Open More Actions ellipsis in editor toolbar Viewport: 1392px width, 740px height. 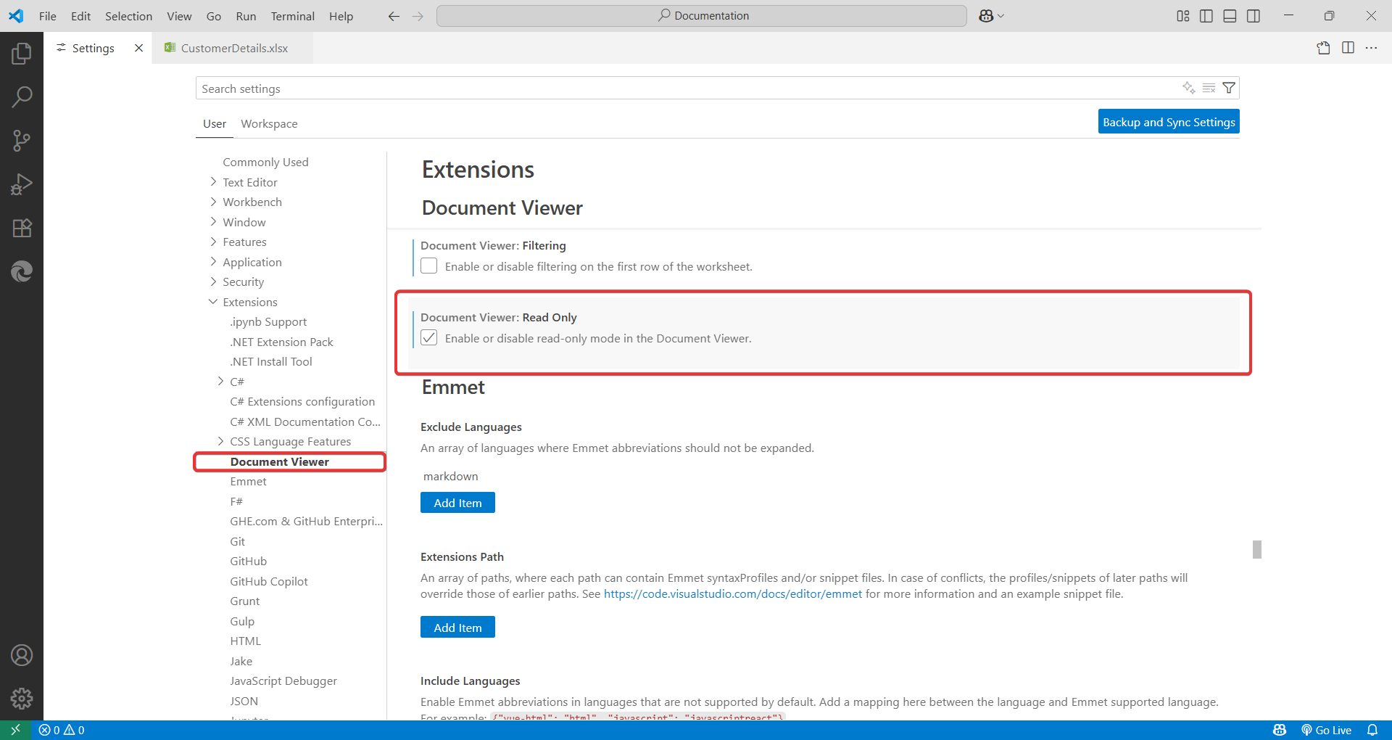(x=1372, y=48)
